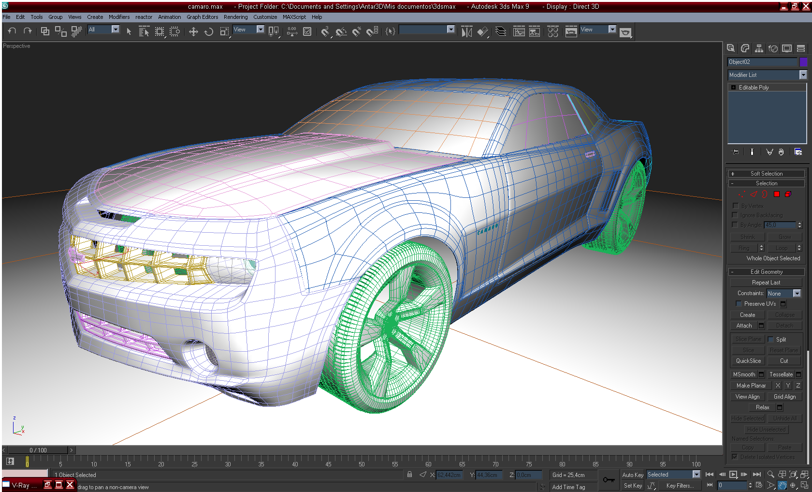This screenshot has height=492, width=812.
Task: Expand the Soft Selection rollout
Action: tap(767, 174)
